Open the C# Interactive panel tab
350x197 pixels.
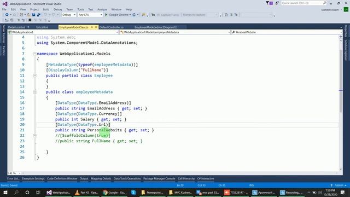206,178
